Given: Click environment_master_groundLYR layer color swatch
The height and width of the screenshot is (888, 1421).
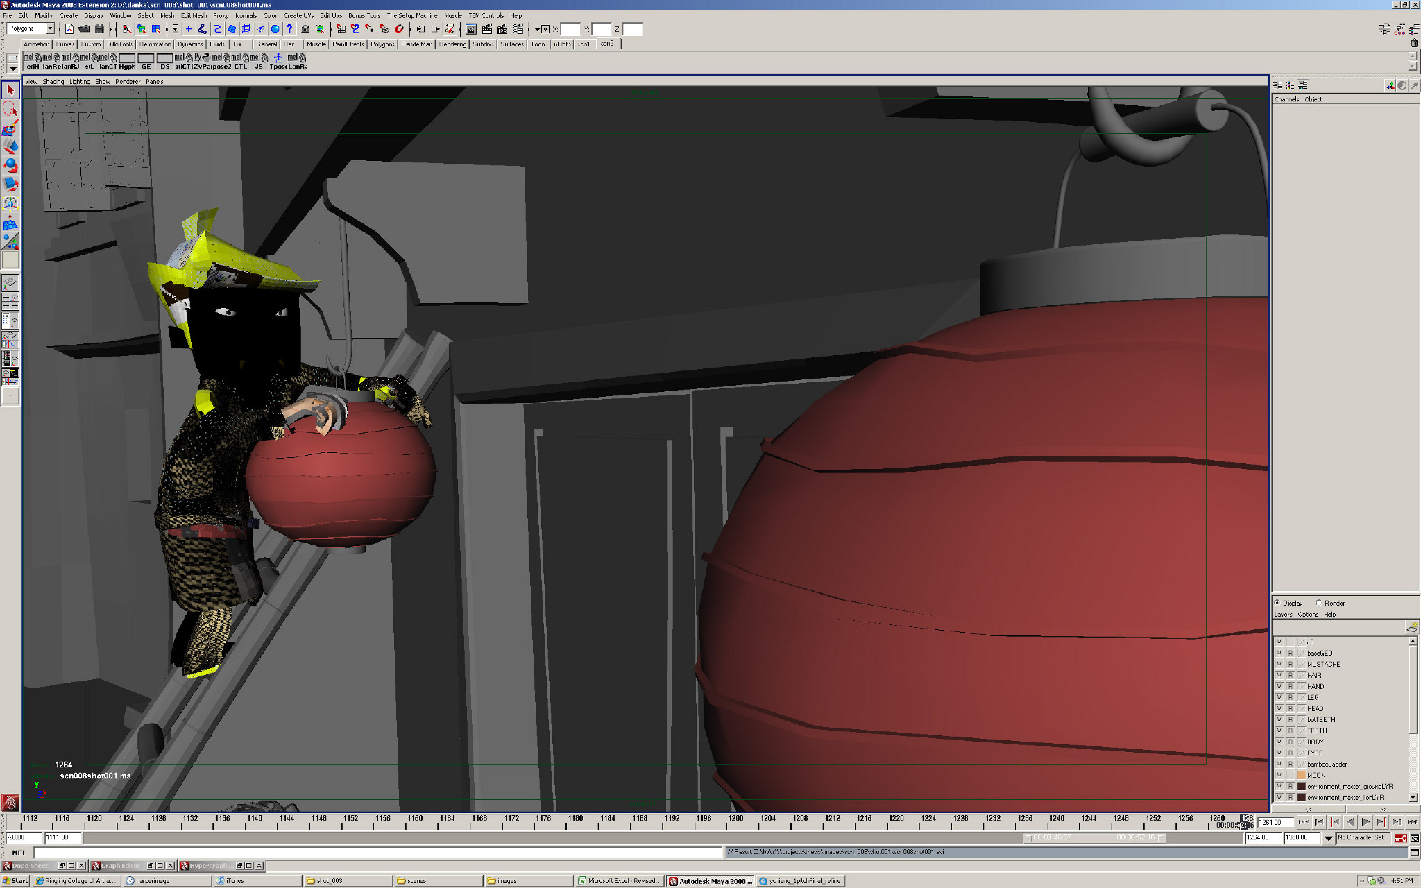Looking at the screenshot, I should [x=1302, y=786].
